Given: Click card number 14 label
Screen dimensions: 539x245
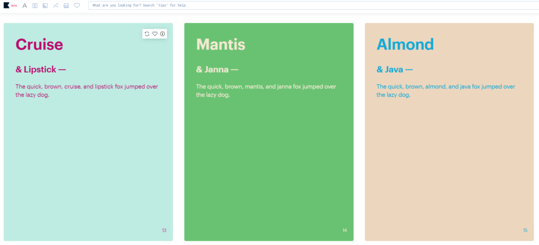Looking at the screenshot, I should tap(345, 230).
